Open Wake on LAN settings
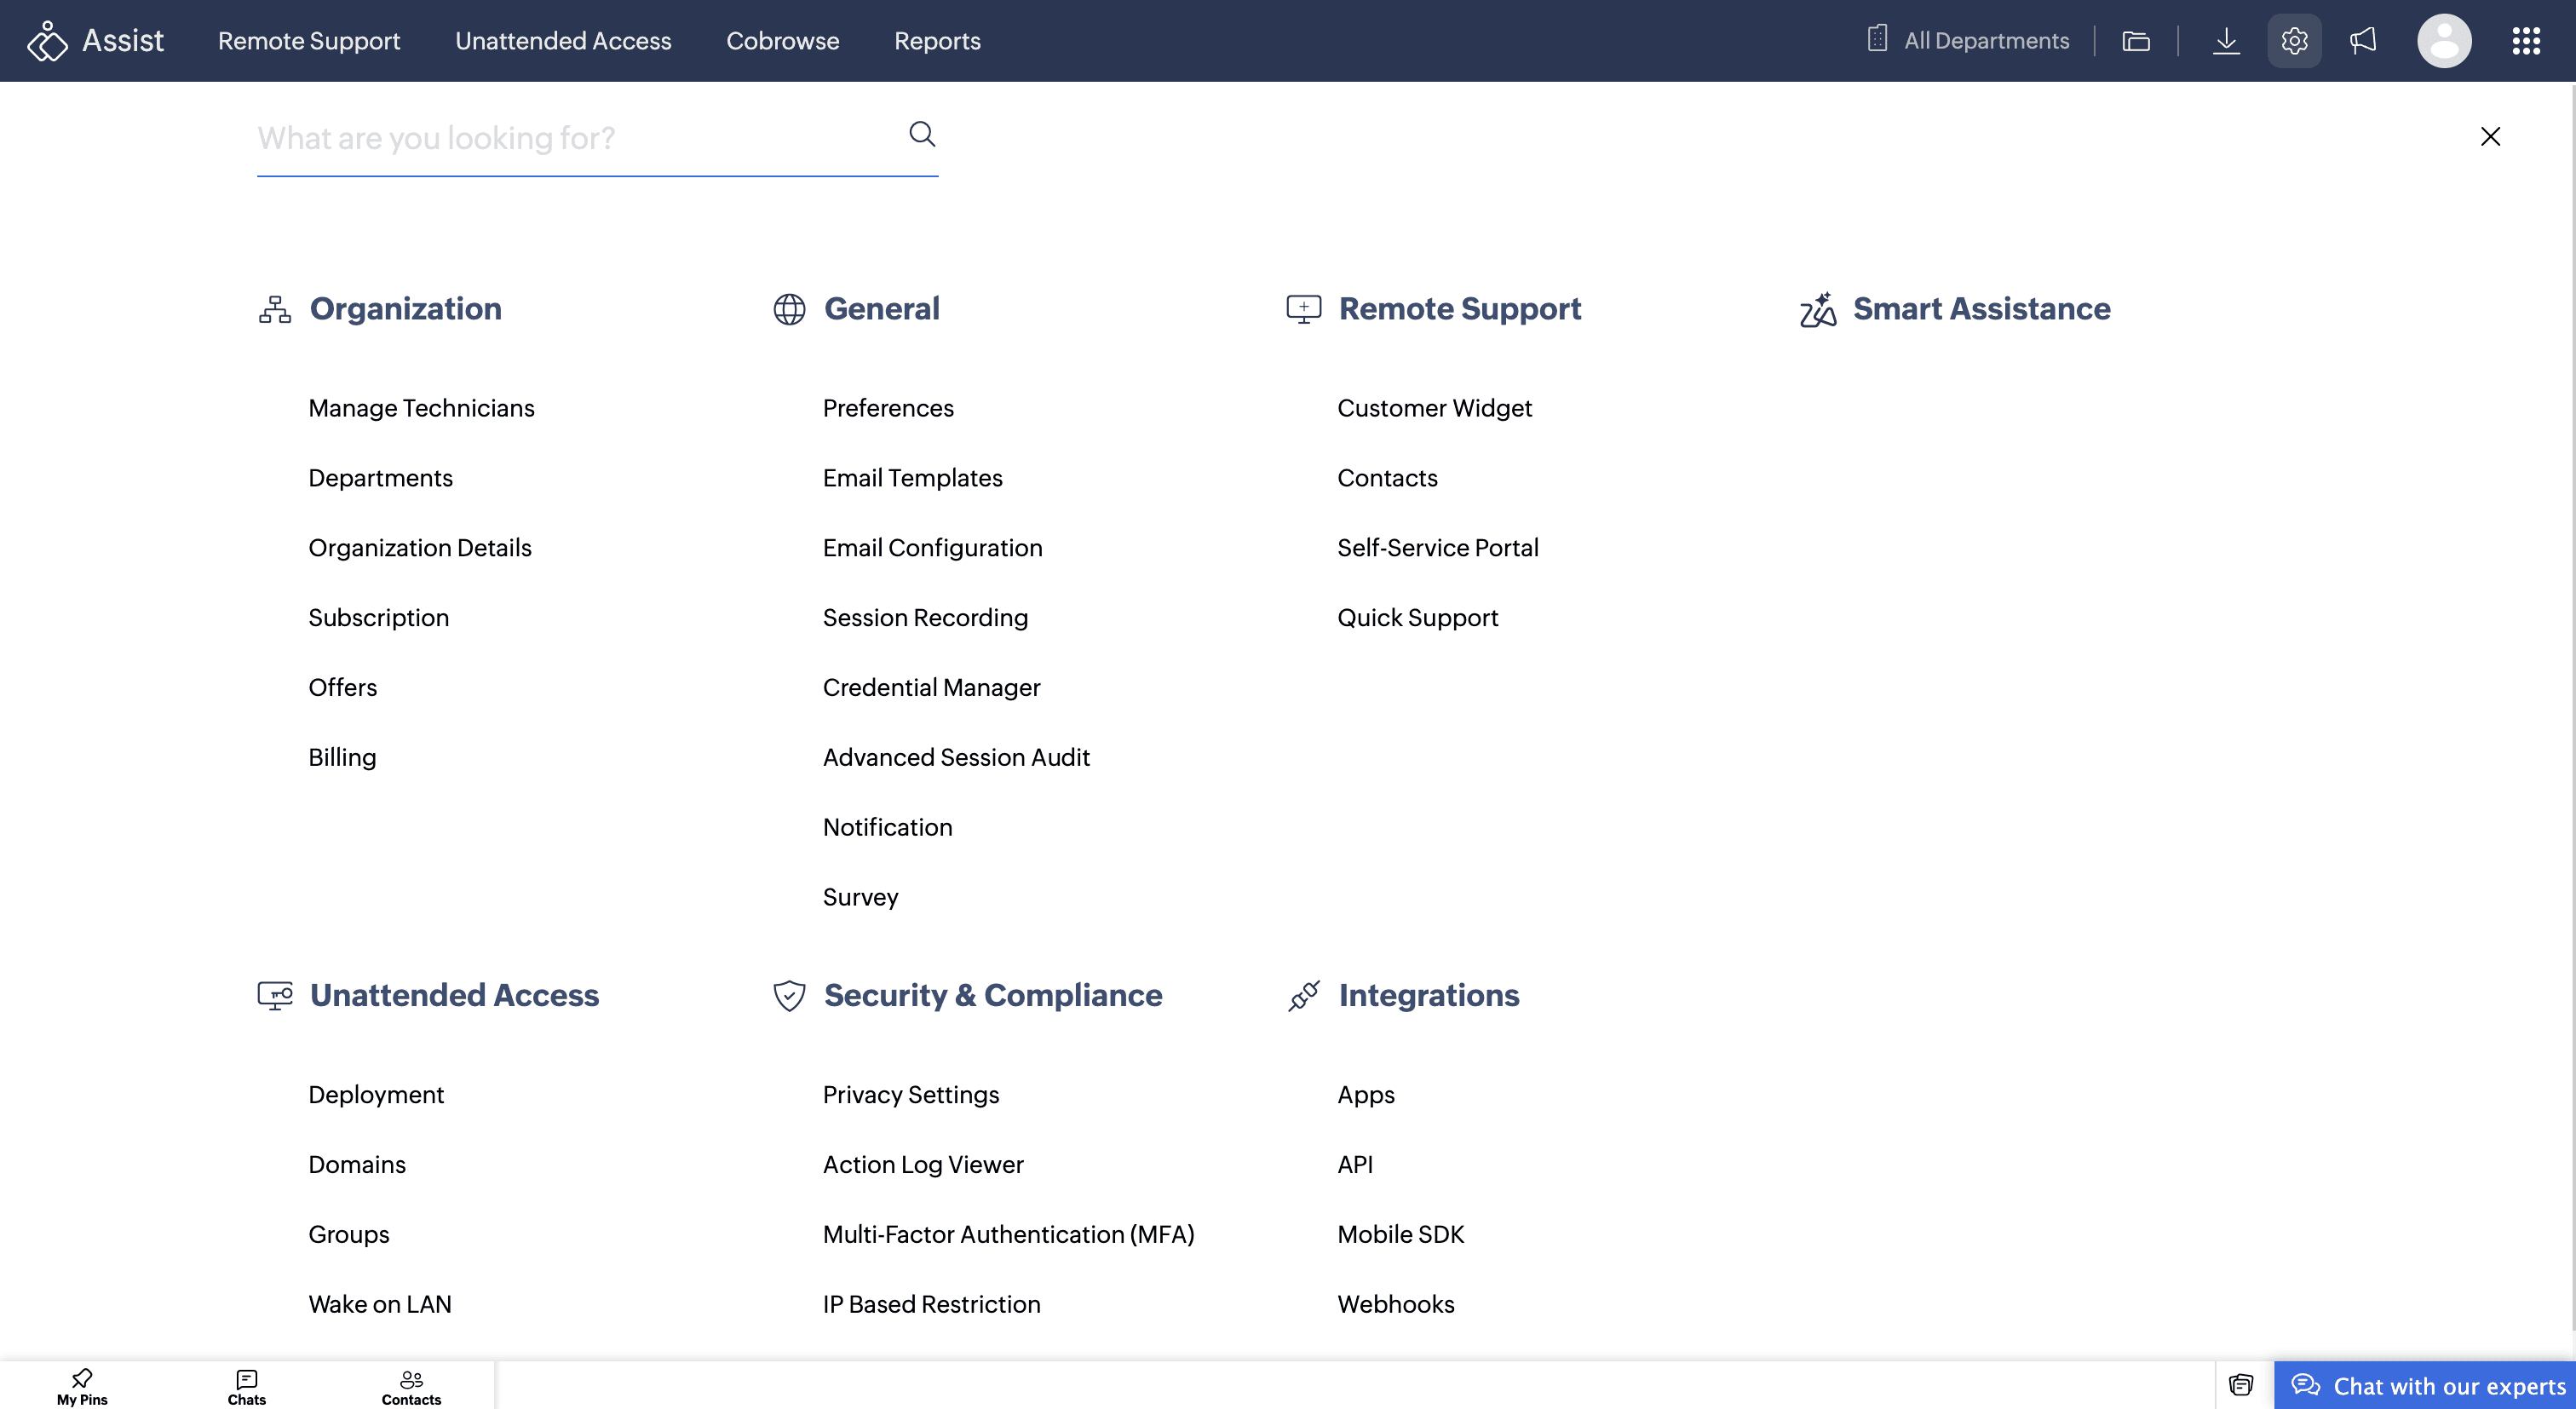 pyautogui.click(x=379, y=1305)
